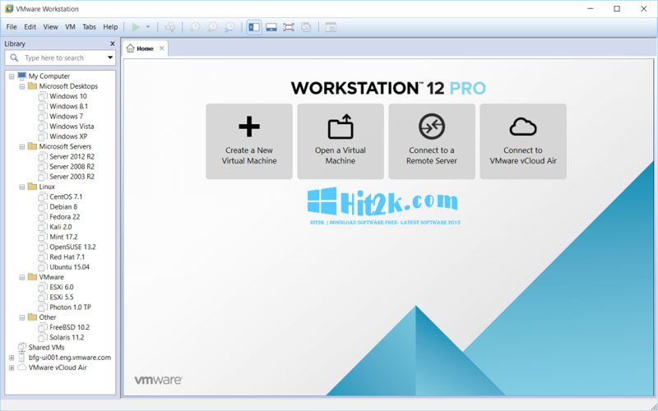Image resolution: width=658 pixels, height=411 pixels.
Task: Click the Send Ctrl+Alt+Del toolbar icon
Action: point(170,27)
